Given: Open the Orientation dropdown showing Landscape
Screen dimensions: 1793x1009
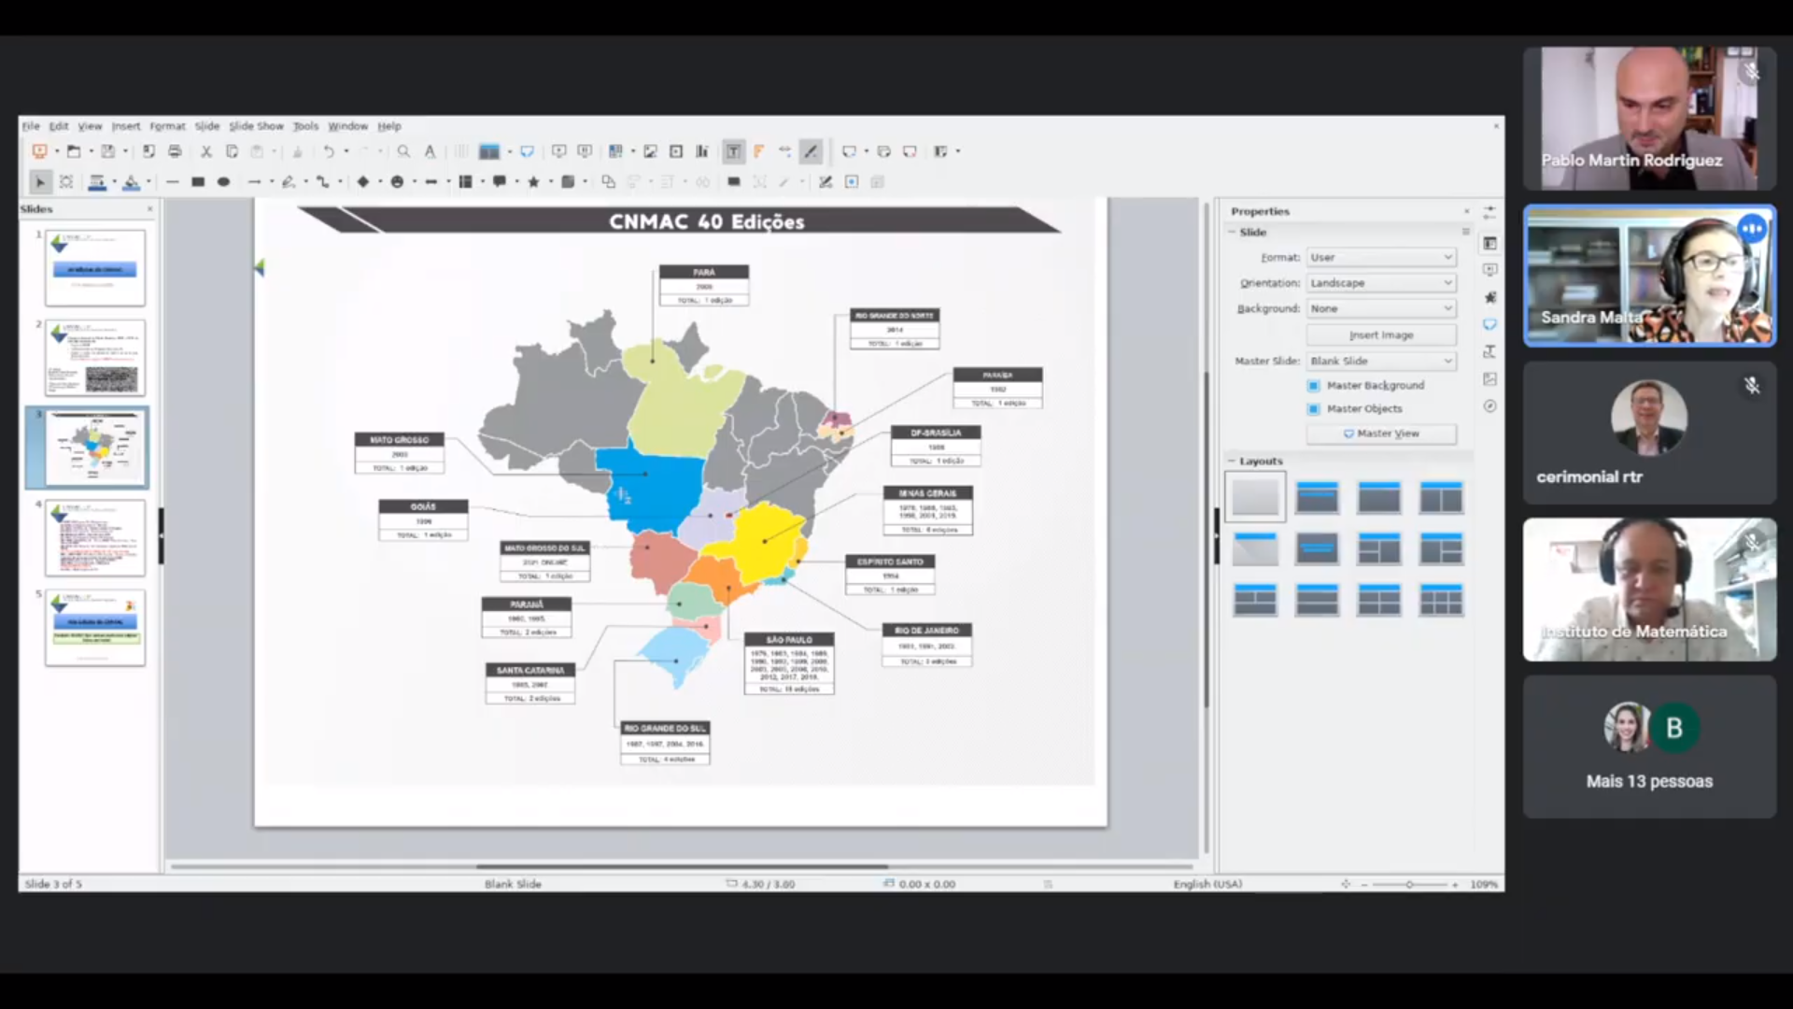Looking at the screenshot, I should pos(1380,283).
